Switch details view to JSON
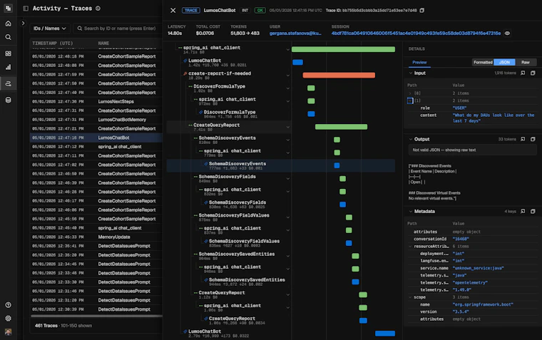The image size is (542, 340). click(504, 62)
